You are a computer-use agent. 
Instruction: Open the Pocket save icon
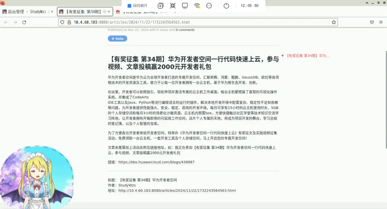pos(372,22)
